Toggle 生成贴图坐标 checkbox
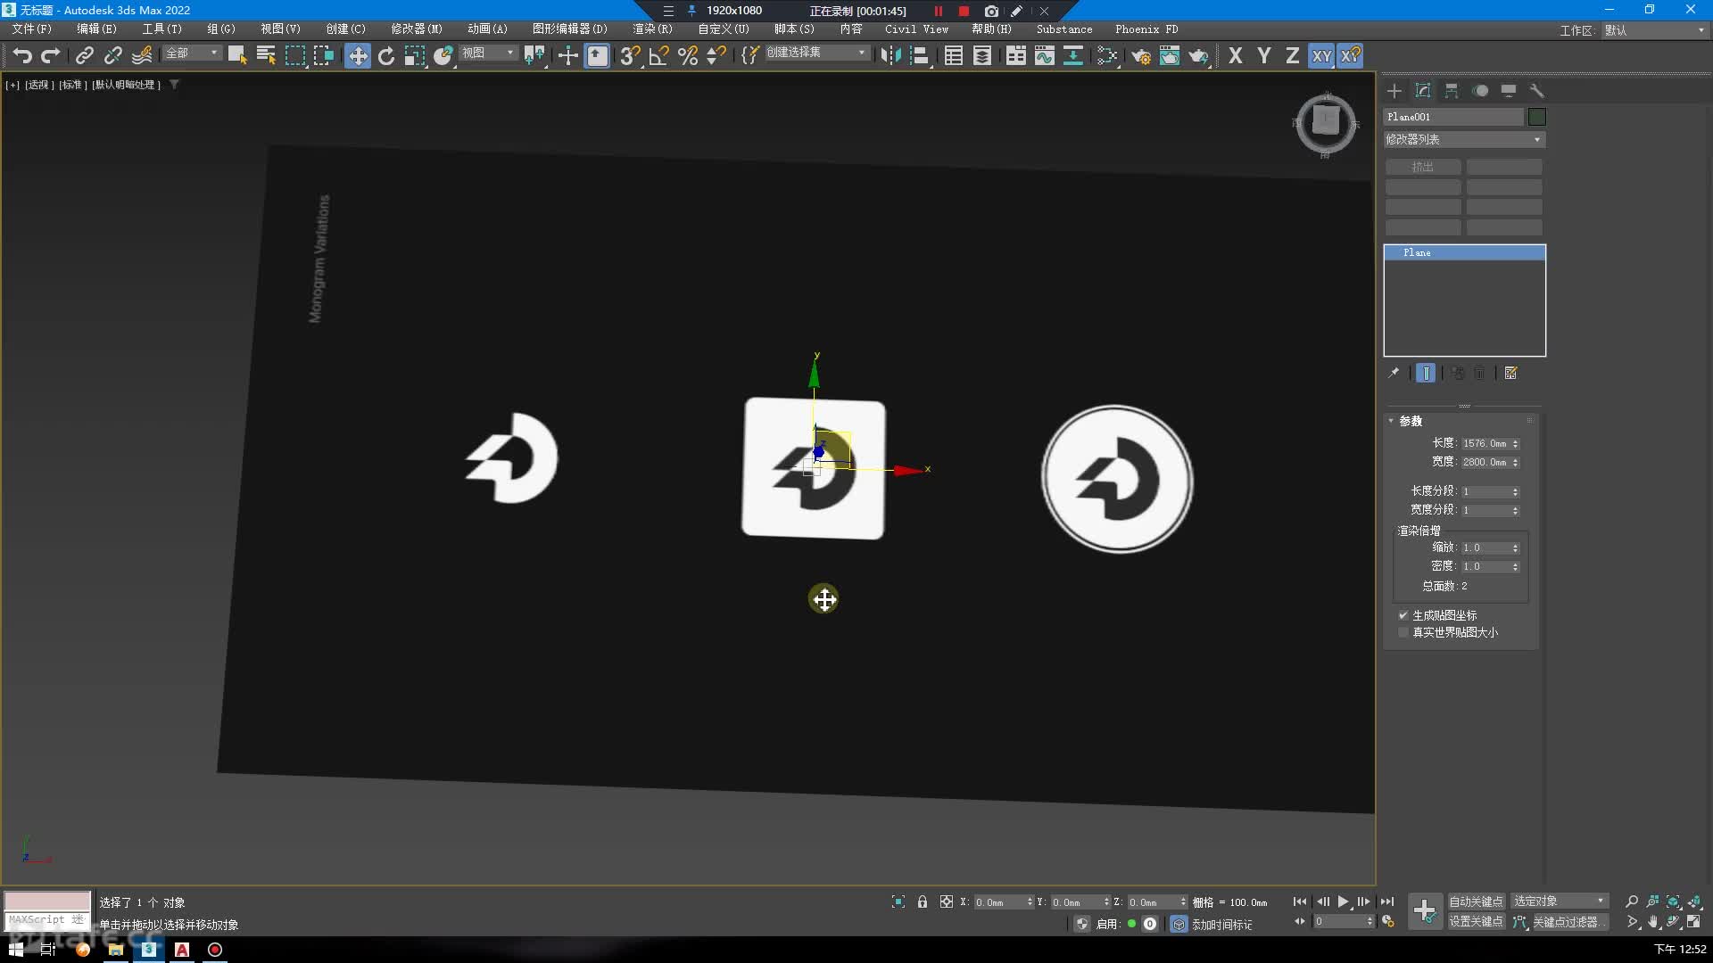1713x963 pixels. [1403, 615]
